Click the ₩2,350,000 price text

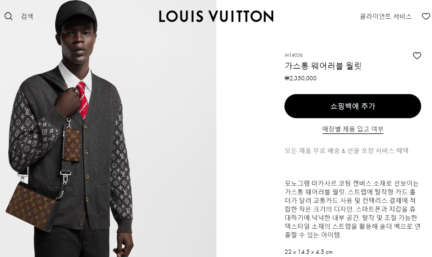pyautogui.click(x=301, y=78)
